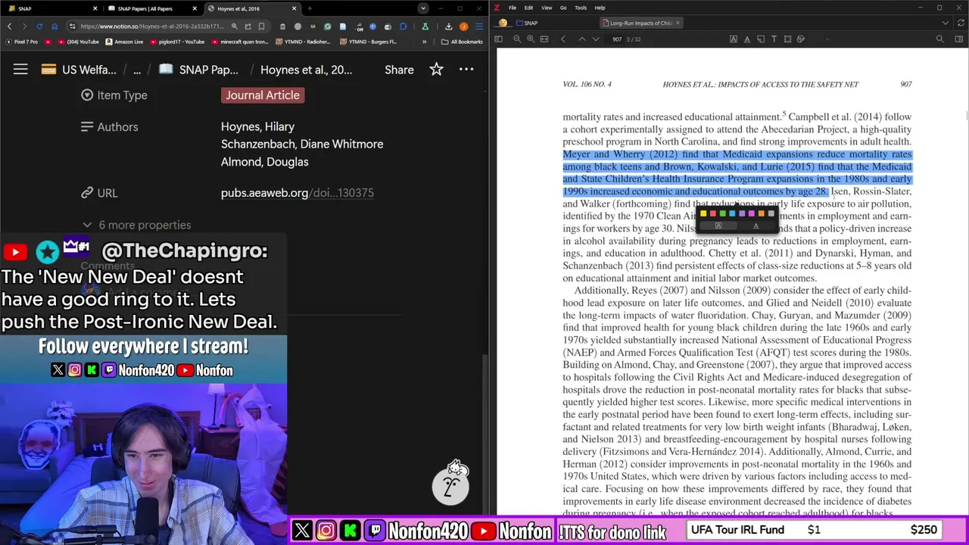Pick orange highlight color swatch
The image size is (969, 545).
(x=762, y=213)
